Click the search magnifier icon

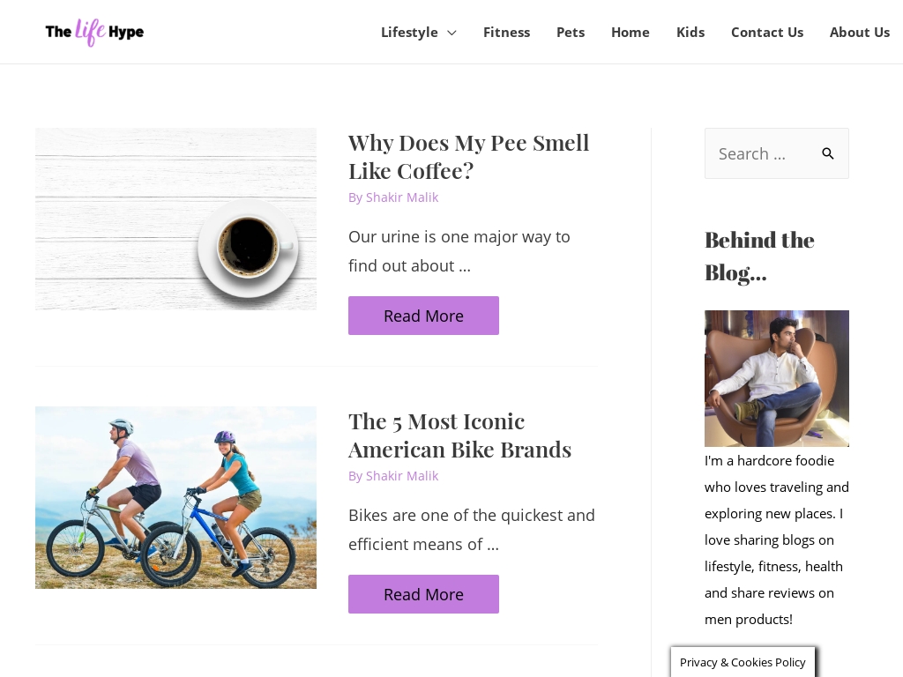(828, 153)
